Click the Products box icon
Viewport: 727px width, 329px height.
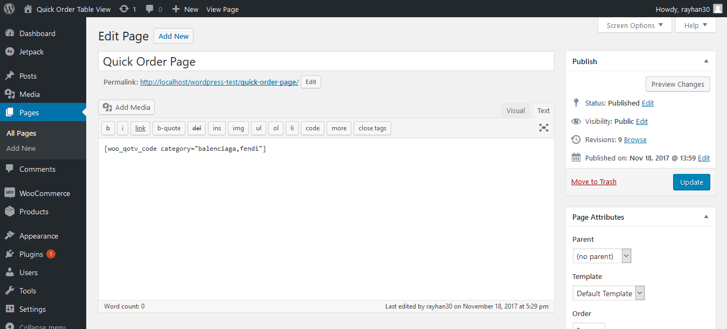pos(10,212)
